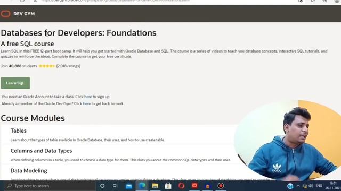
Task: Click the green Learn SQL button
Action: coord(15,83)
